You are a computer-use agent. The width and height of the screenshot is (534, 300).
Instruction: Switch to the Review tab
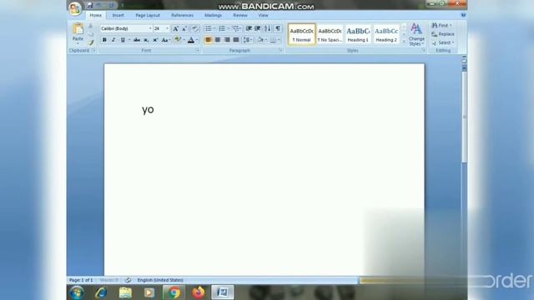240,15
